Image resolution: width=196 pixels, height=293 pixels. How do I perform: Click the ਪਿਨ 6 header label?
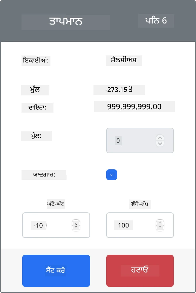pos(156,20)
